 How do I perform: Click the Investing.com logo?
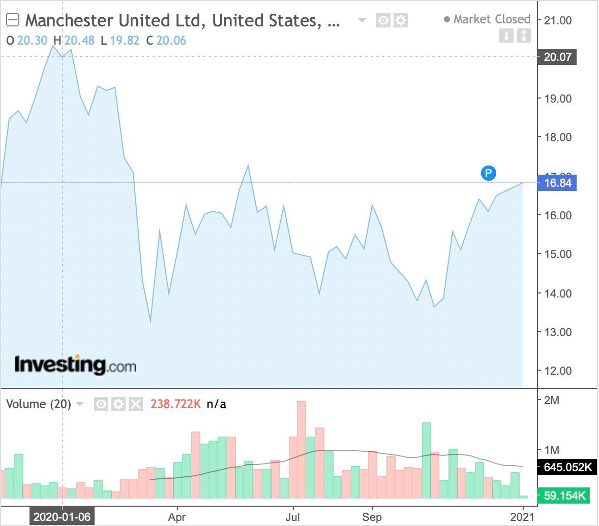tap(75, 365)
